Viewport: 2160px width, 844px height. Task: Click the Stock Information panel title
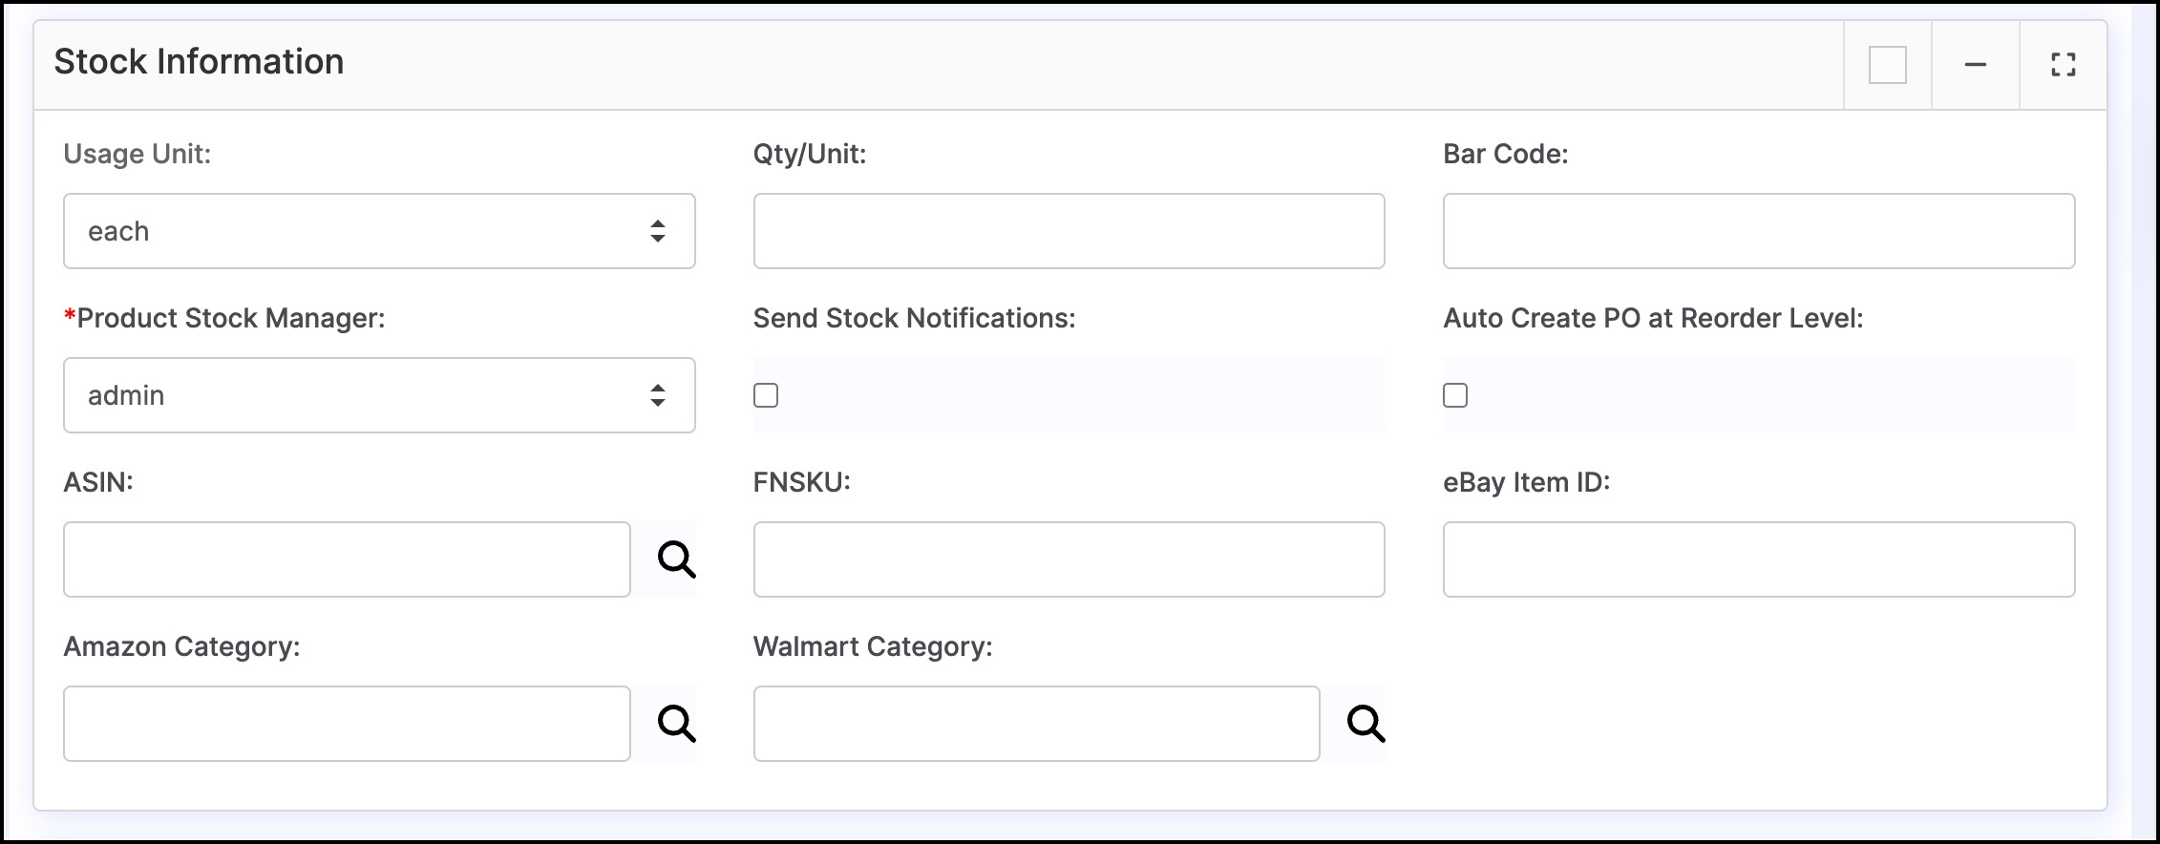point(199,62)
